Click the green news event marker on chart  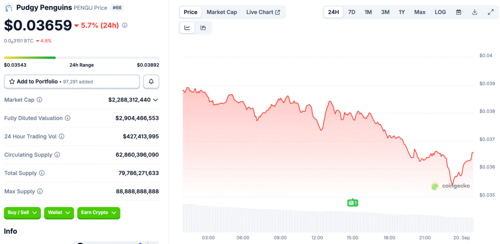click(352, 203)
